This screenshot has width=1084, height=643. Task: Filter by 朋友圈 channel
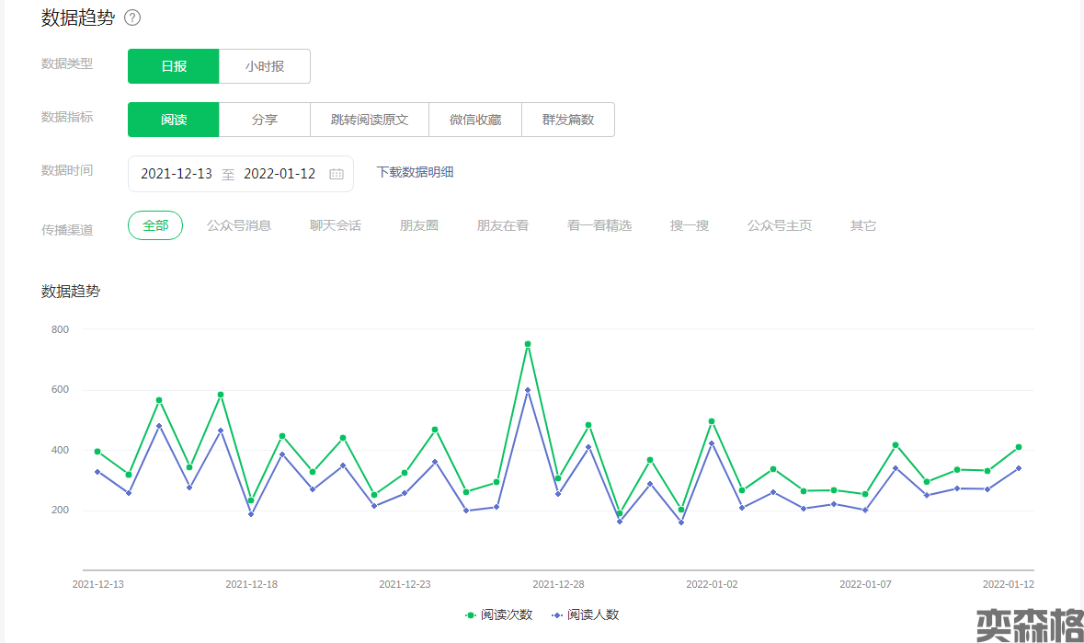[419, 225]
